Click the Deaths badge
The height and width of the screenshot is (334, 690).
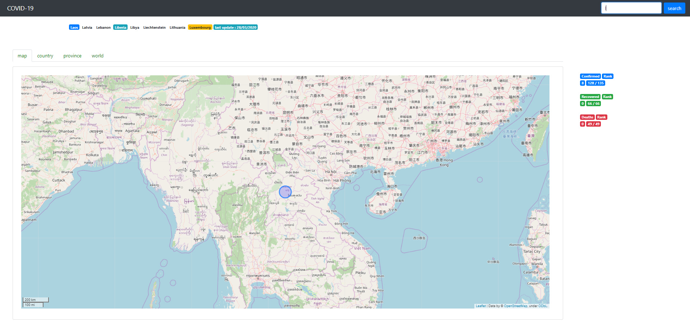point(587,117)
